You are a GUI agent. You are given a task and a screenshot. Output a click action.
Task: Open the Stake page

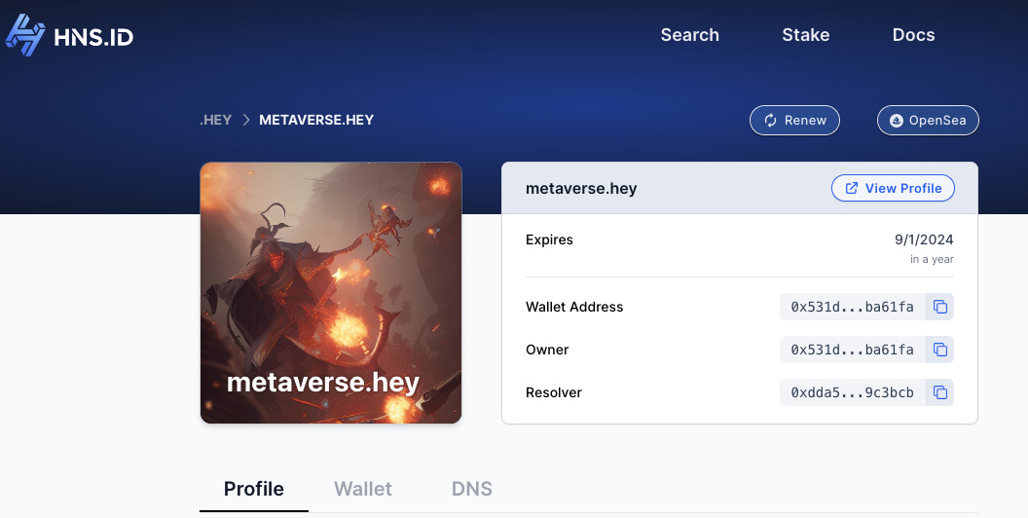click(806, 35)
